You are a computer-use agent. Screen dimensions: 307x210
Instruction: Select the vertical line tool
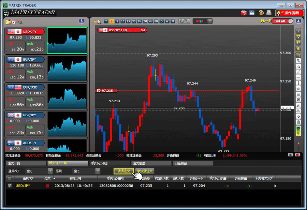298,83
